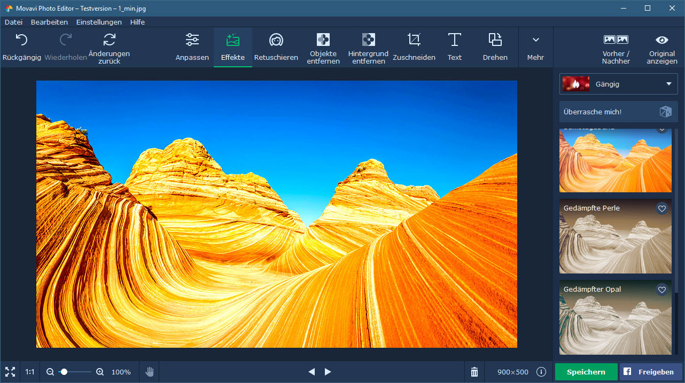Click the Wiederholen redo icon
Image resolution: width=685 pixels, height=383 pixels.
coord(66,40)
